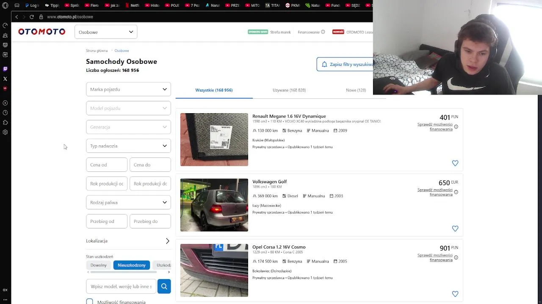Select the Wszystkie (168 956) tab
Screen dimensions: 542x304
point(214,90)
